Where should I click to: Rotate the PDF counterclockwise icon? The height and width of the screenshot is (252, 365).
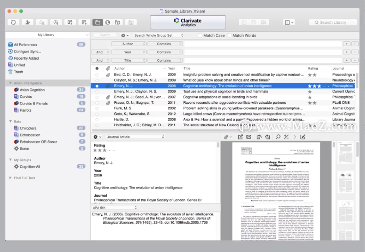click(x=259, y=137)
